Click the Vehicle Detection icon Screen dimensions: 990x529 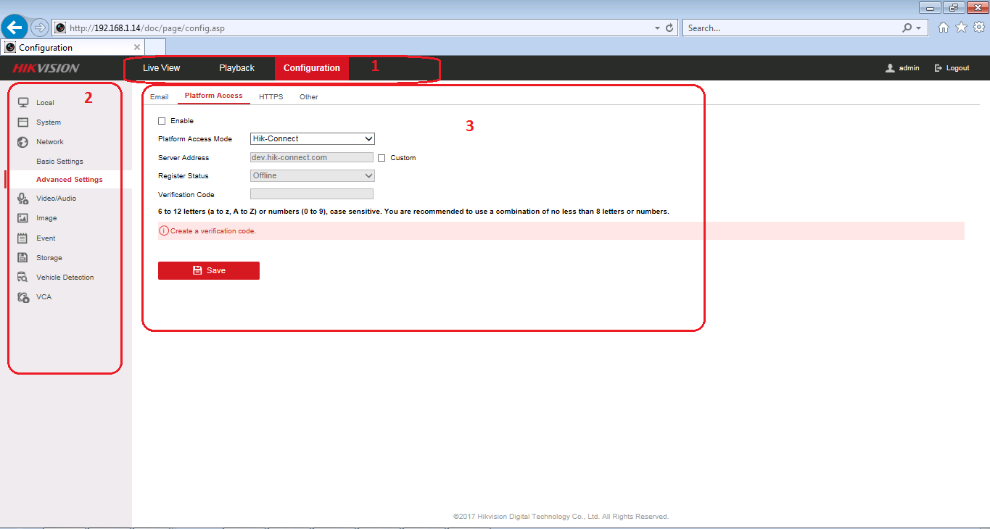coord(23,278)
